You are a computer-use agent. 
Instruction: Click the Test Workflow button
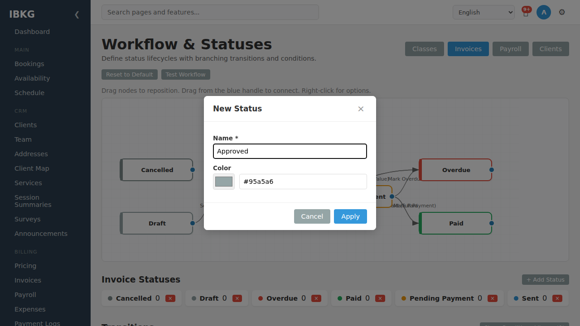[x=185, y=75]
